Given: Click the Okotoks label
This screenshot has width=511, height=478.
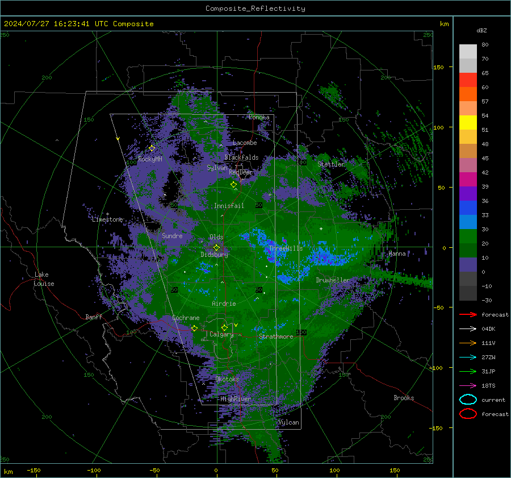Looking at the screenshot, I should tap(227, 379).
